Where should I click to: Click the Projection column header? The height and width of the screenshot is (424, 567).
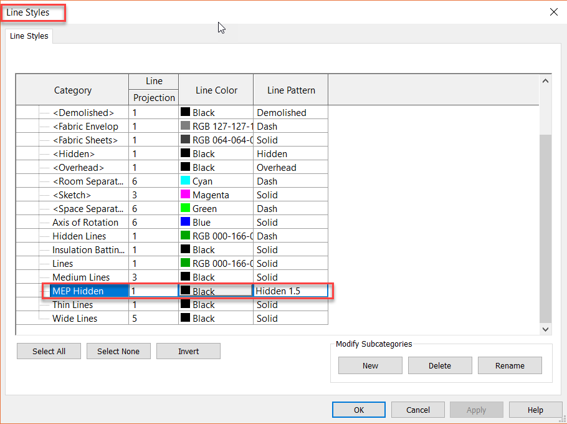click(154, 97)
